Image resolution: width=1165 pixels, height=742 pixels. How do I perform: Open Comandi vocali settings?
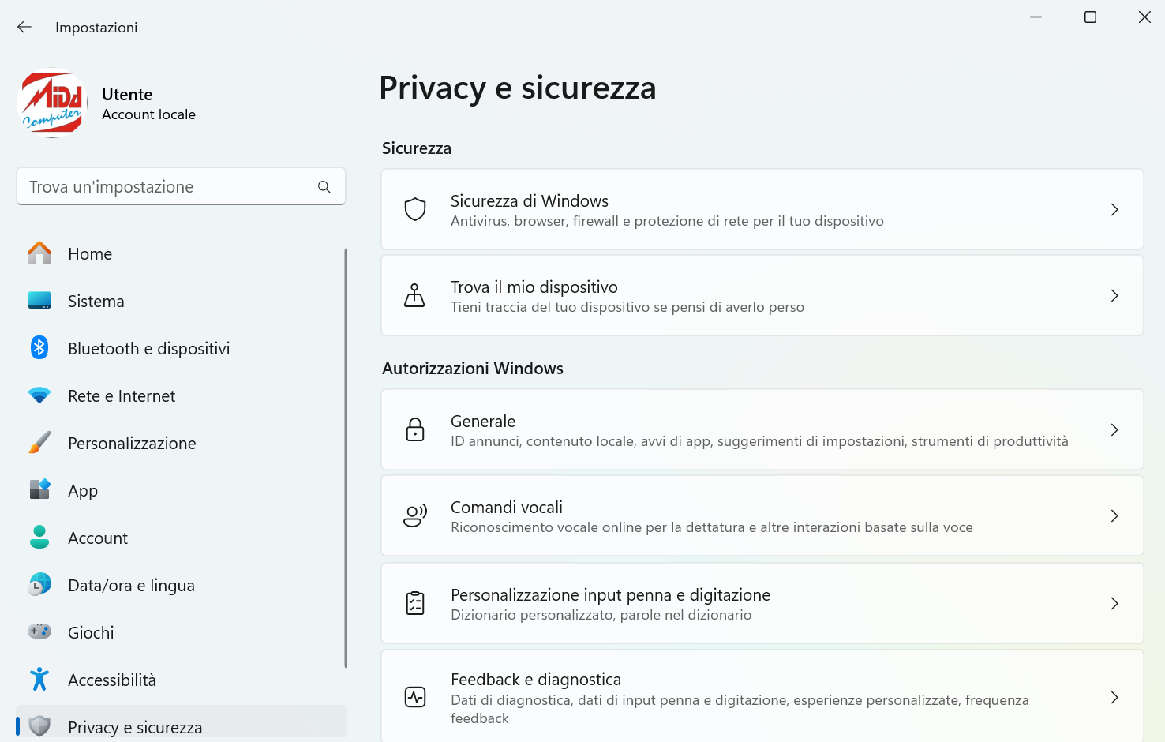[762, 515]
